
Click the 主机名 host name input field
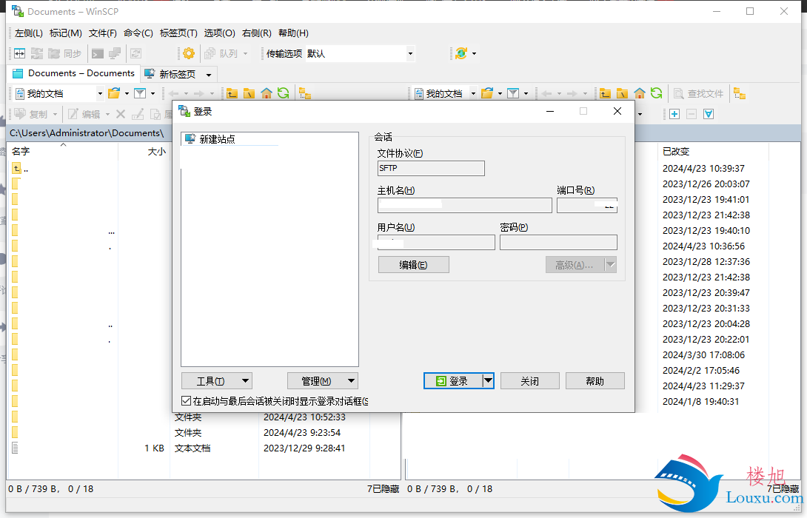465,205
